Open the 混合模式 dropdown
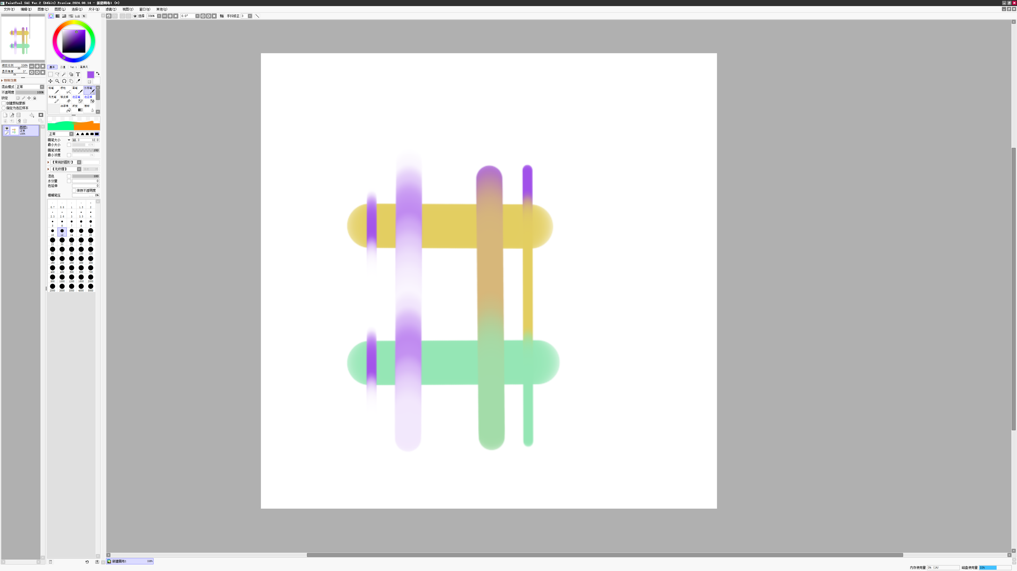The height and width of the screenshot is (571, 1017). (x=42, y=87)
